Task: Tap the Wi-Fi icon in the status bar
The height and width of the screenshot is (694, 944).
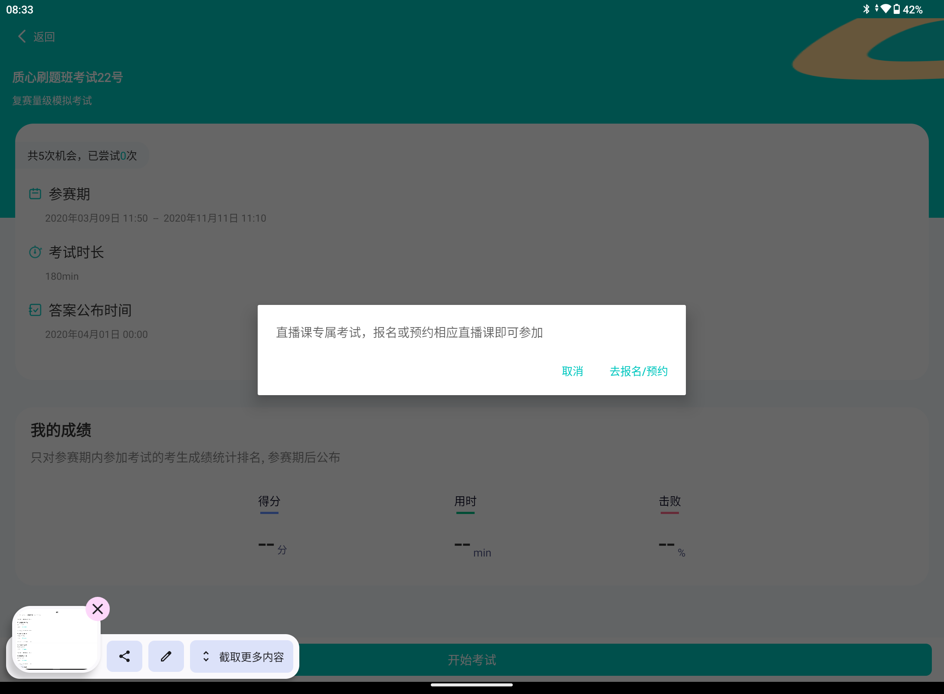Action: [885, 9]
